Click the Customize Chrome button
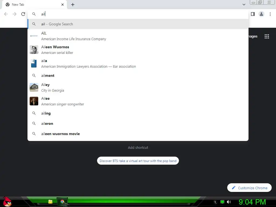 (x=249, y=188)
